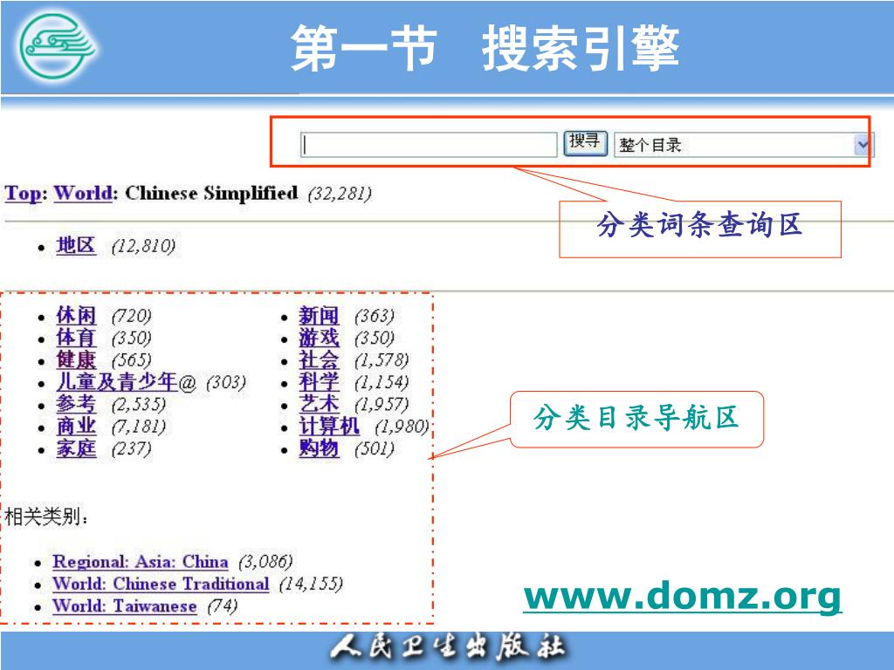Click the 搜寻 search button
This screenshot has width=894, height=670.
(586, 143)
